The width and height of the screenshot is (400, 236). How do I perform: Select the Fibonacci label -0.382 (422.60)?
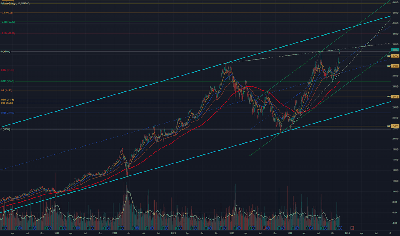8,22
